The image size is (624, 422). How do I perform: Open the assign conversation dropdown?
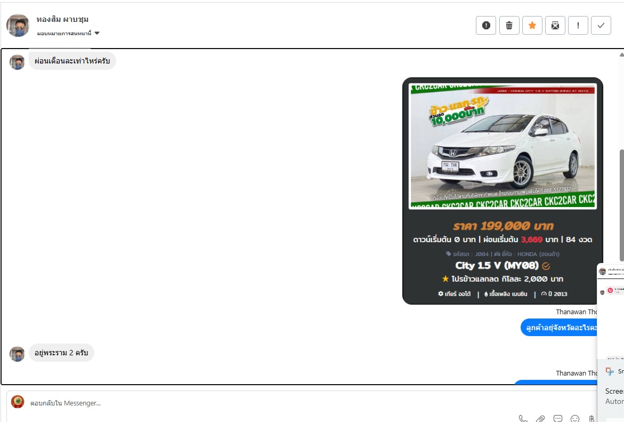click(x=68, y=34)
